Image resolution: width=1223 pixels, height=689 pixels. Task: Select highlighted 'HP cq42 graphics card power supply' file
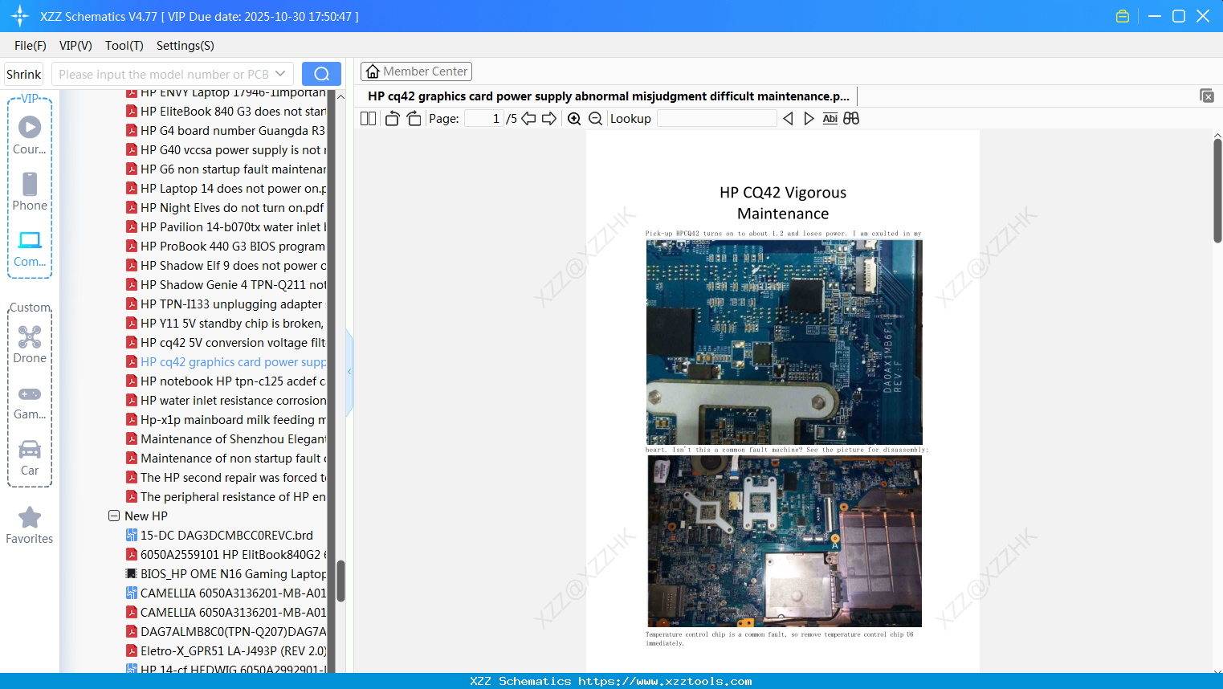[226, 362]
